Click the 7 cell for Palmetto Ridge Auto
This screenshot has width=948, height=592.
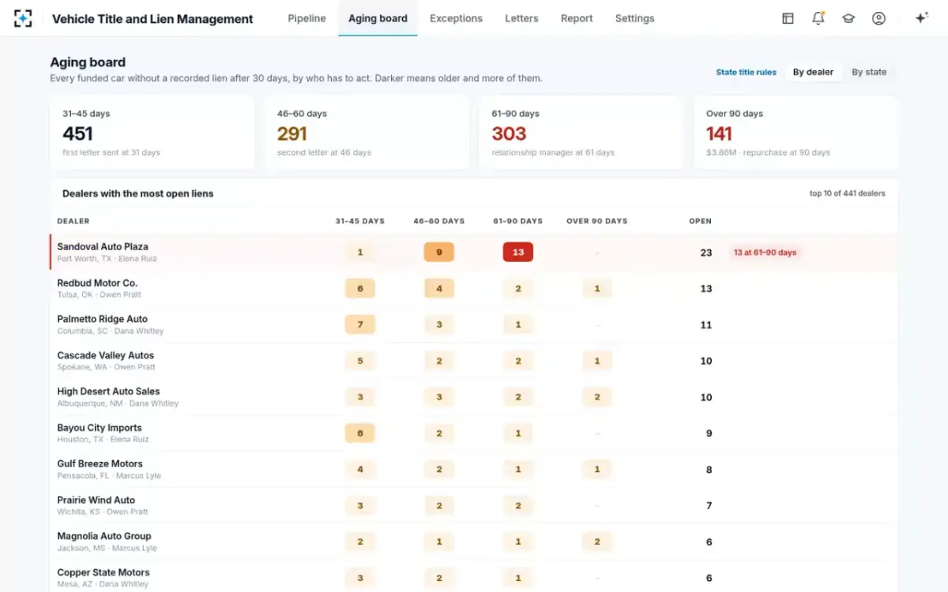pyautogui.click(x=360, y=324)
